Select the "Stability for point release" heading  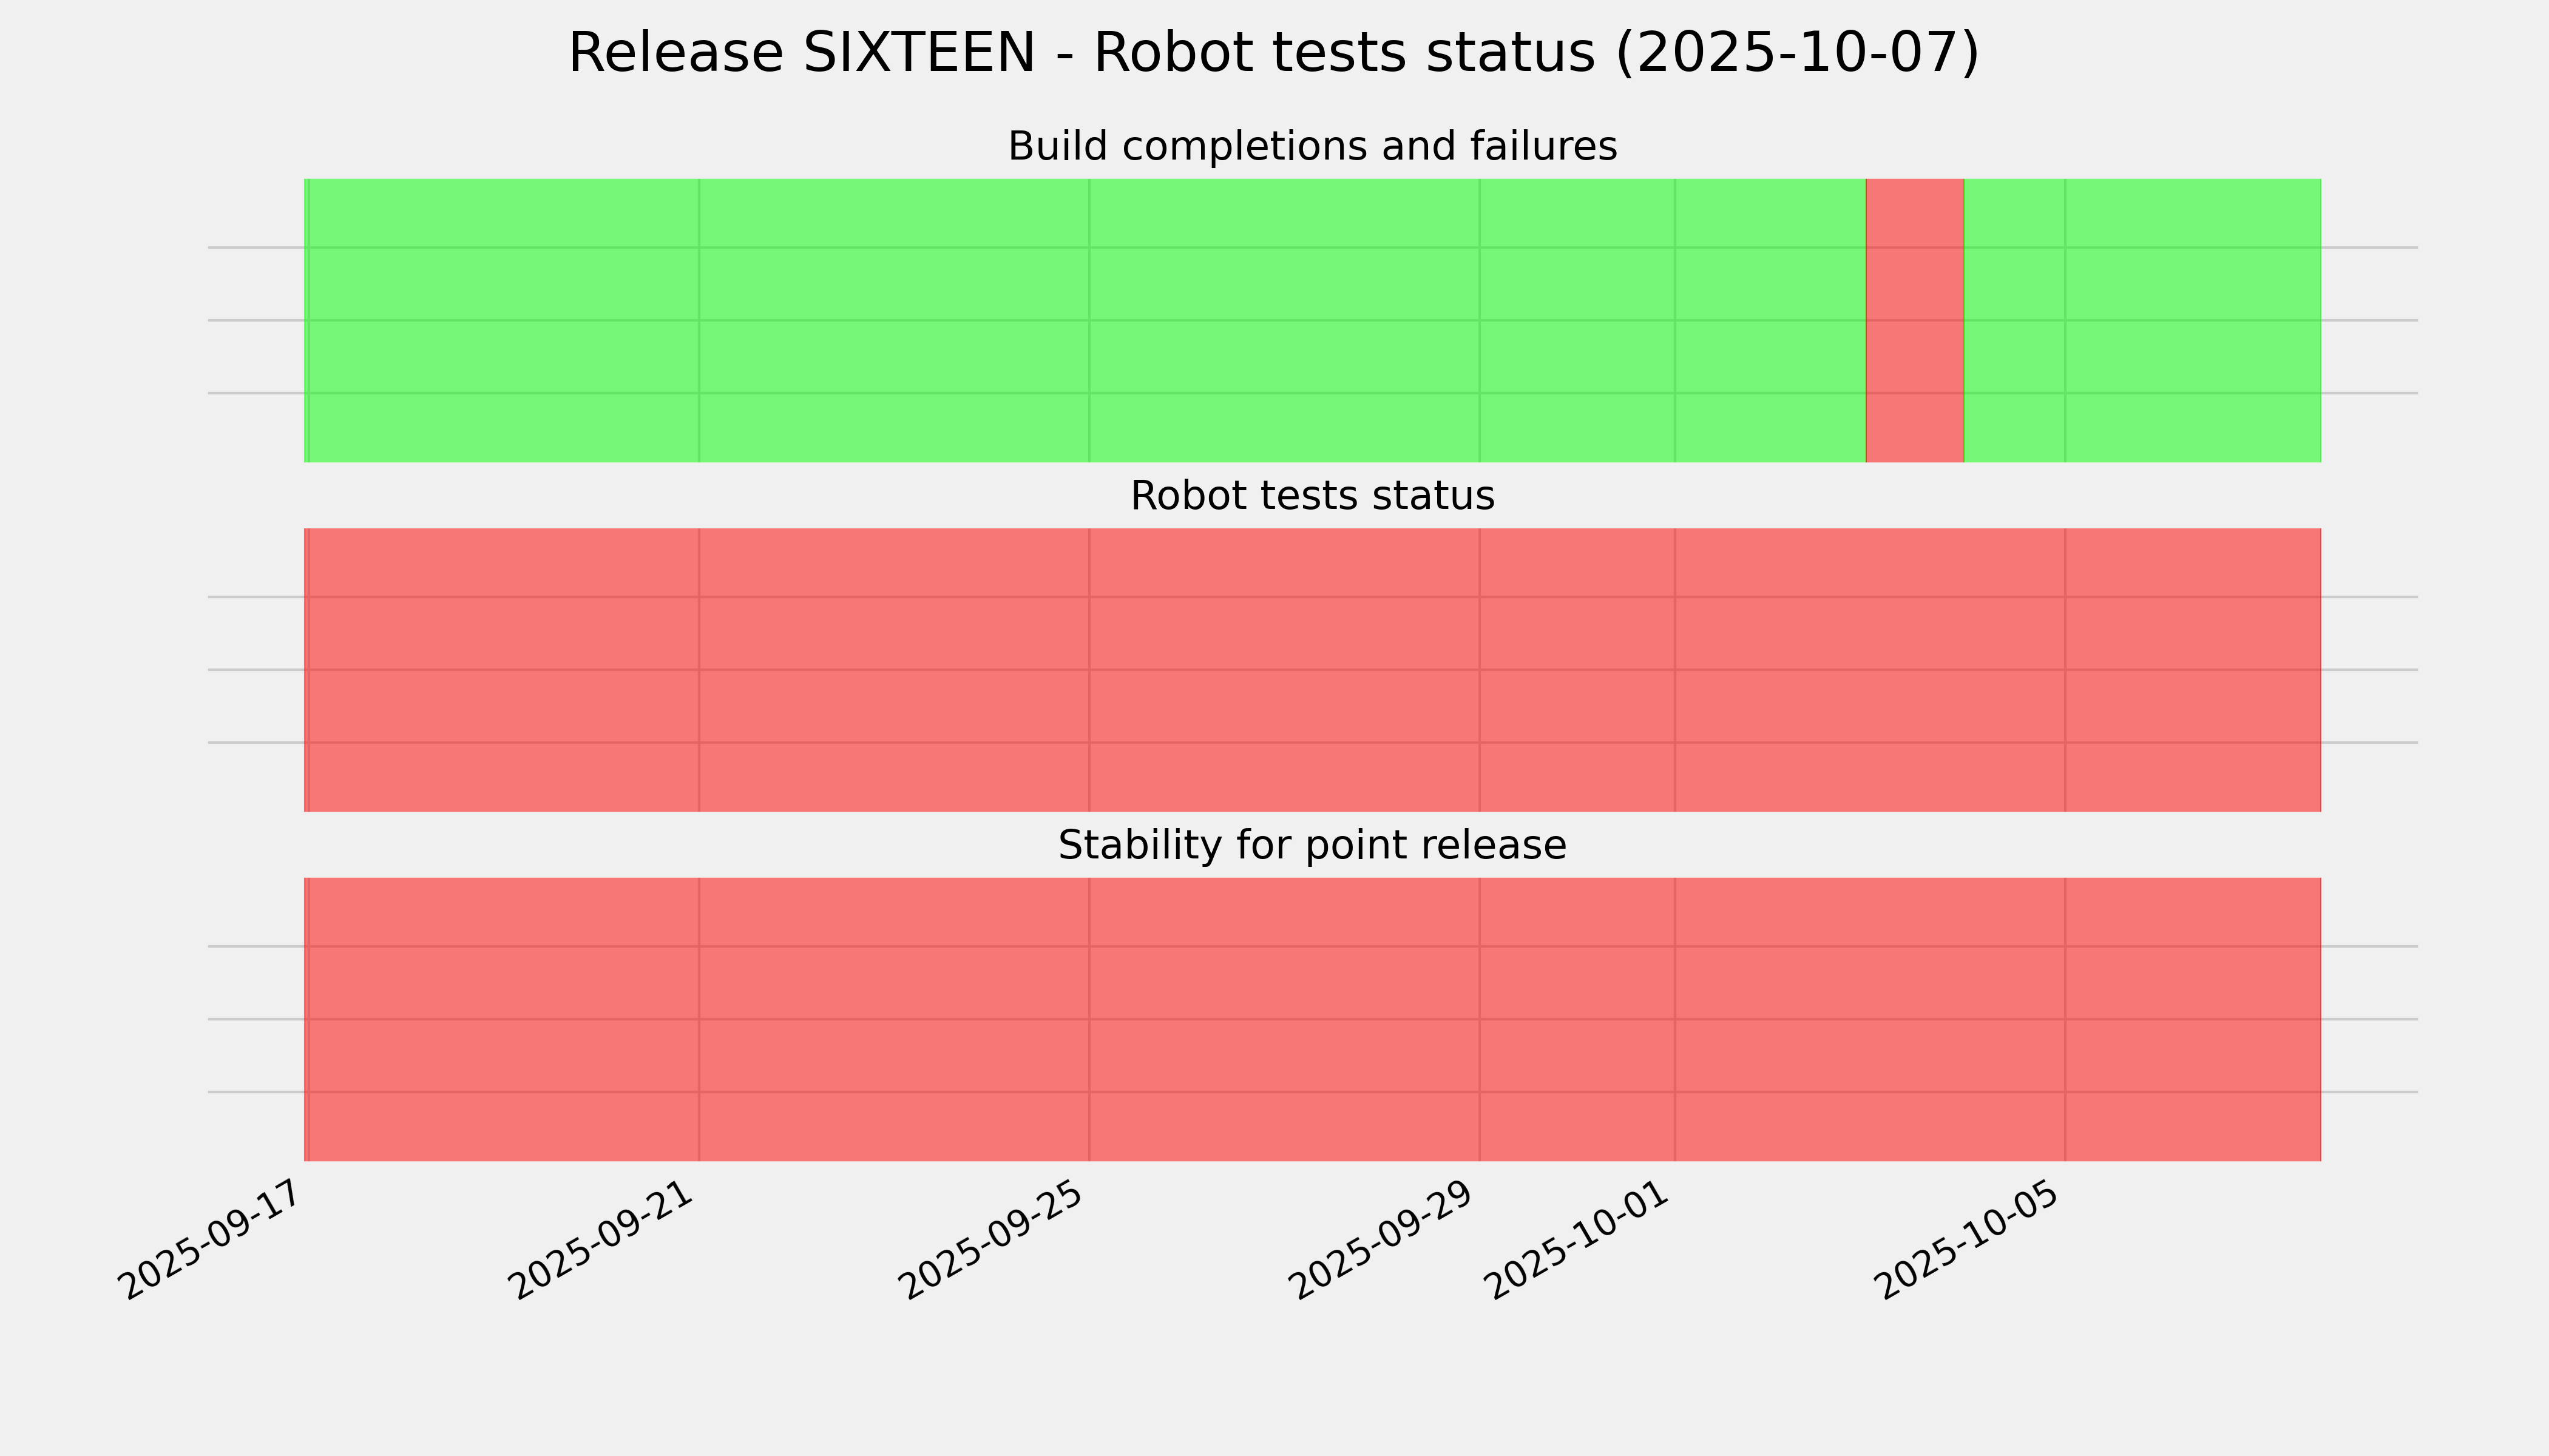tap(1312, 846)
